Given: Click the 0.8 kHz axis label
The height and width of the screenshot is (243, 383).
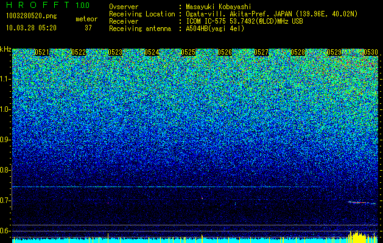Looking at the screenshot, I should 5,170.
